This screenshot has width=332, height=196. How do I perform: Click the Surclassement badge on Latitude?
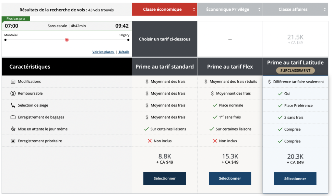295,71
